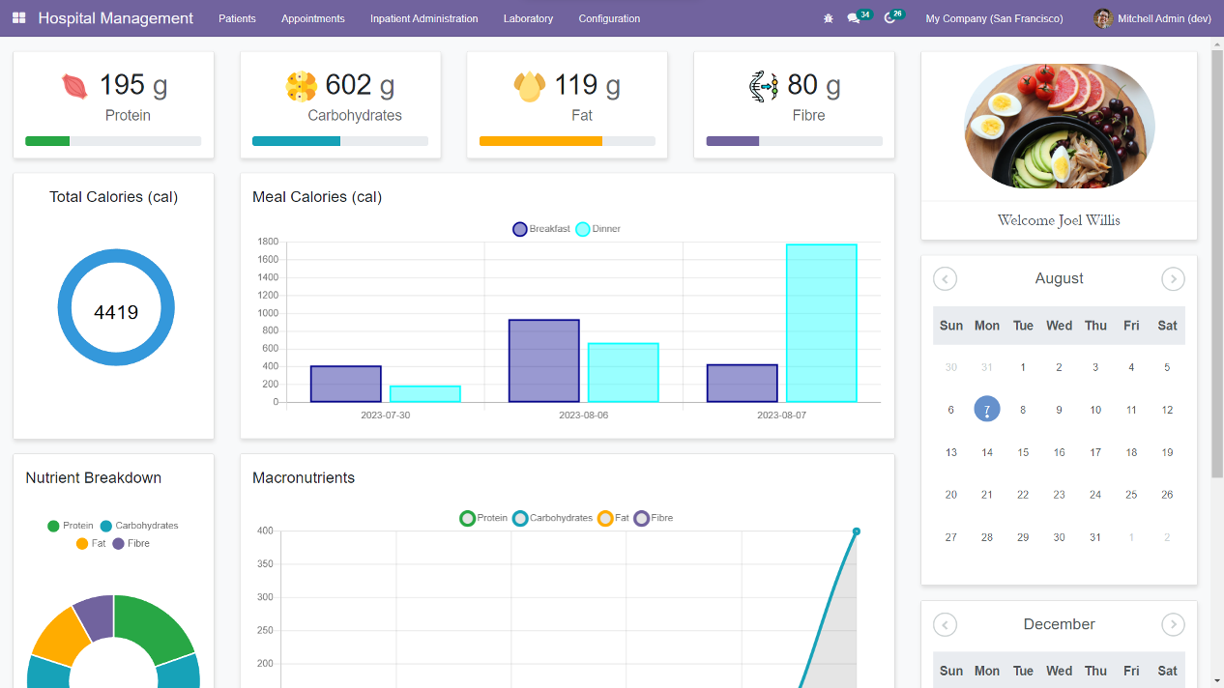Go to previous month from August
The height and width of the screenshot is (688, 1224).
pos(945,279)
